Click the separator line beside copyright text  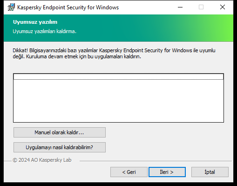[156, 161]
